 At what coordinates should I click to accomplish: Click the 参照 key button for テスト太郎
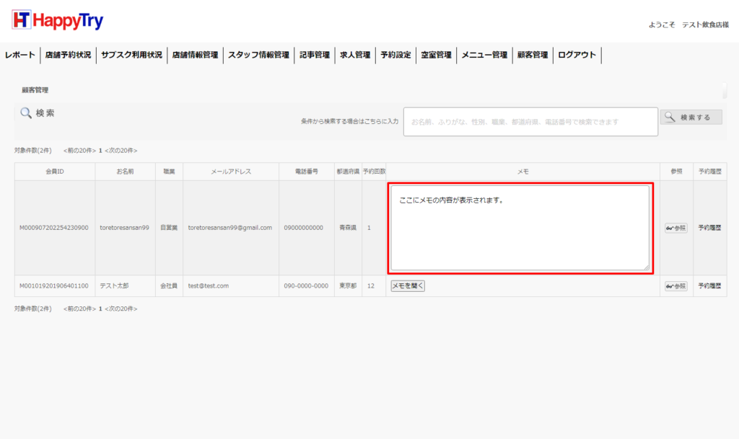pos(675,286)
